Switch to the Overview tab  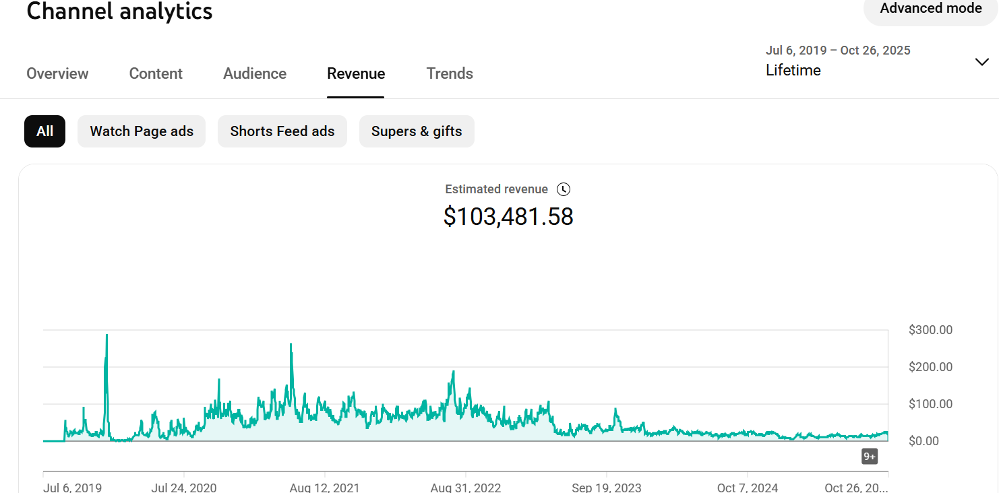(57, 73)
